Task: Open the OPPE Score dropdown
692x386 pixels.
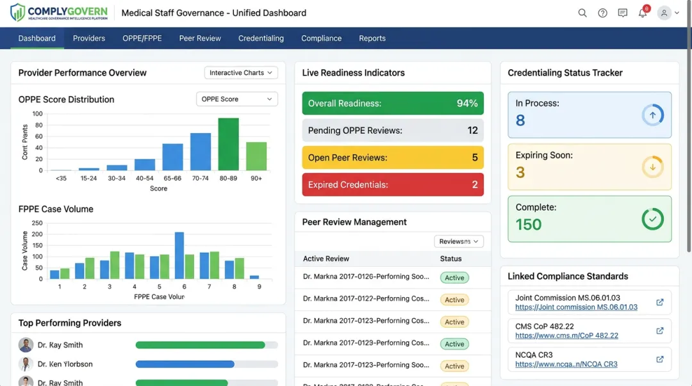Action: point(237,99)
